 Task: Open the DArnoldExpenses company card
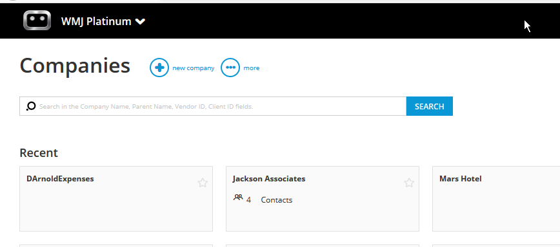[116, 199]
